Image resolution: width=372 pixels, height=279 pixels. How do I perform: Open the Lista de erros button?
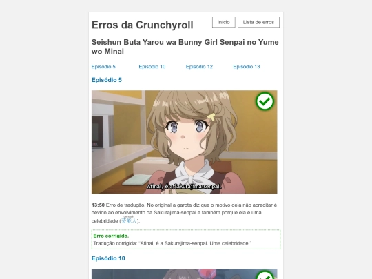tap(258, 22)
